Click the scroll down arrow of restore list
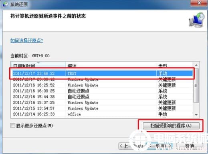 pyautogui.click(x=196, y=115)
